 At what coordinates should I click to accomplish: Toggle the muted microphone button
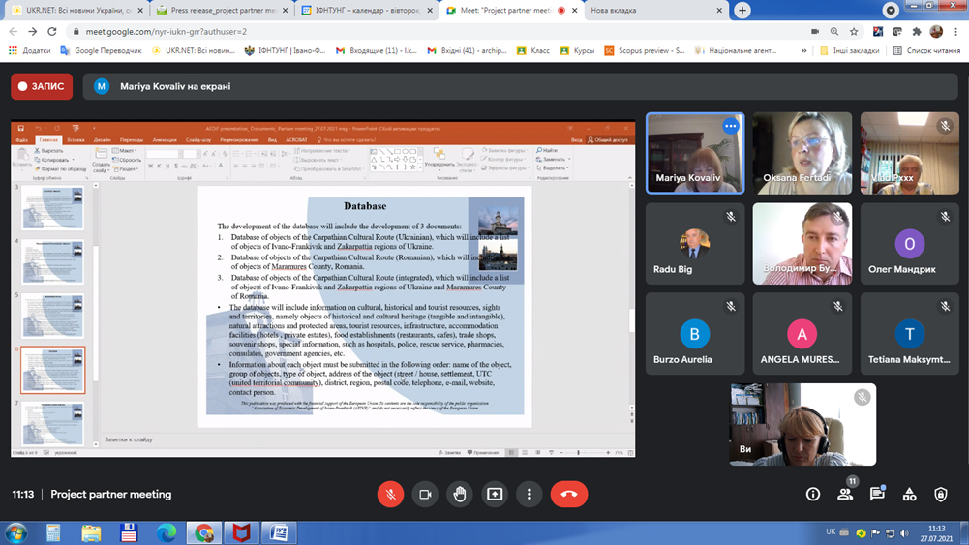click(390, 495)
